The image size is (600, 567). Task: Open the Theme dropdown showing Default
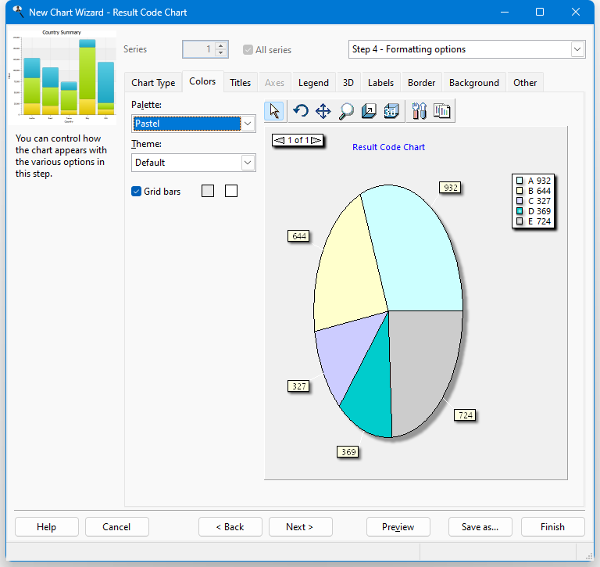[x=194, y=163]
